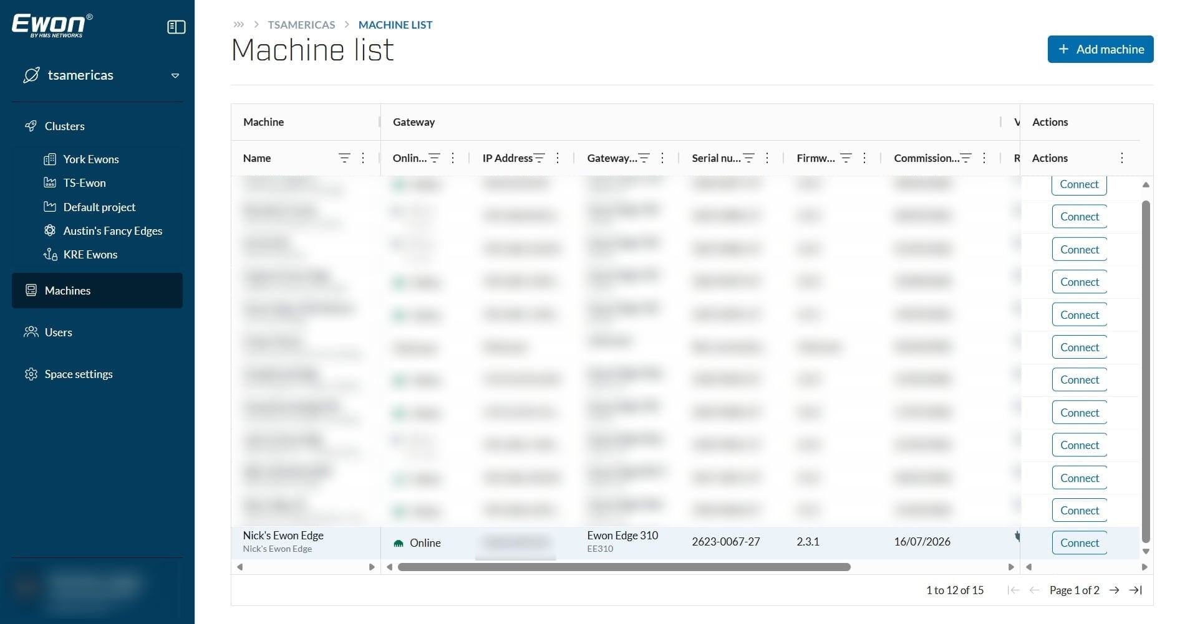Screen dimensions: 1190x624
Task: Click the left arrow of the Gateway horizontal scrollbar
Action: (390, 567)
